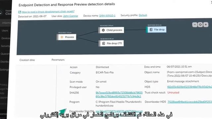This screenshot has width=212, height=119.
Task: Open the Downloader SHA256 hash link
Action: (119, 111)
